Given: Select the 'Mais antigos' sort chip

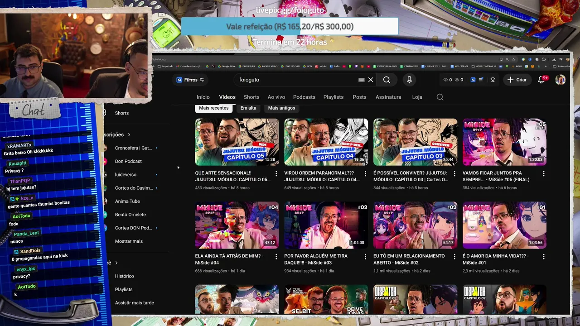Looking at the screenshot, I should 281,108.
